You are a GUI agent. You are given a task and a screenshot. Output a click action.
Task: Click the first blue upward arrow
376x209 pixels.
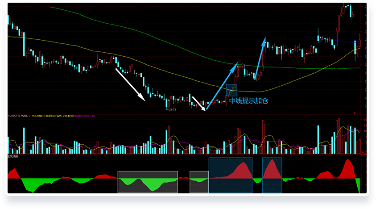[222, 86]
